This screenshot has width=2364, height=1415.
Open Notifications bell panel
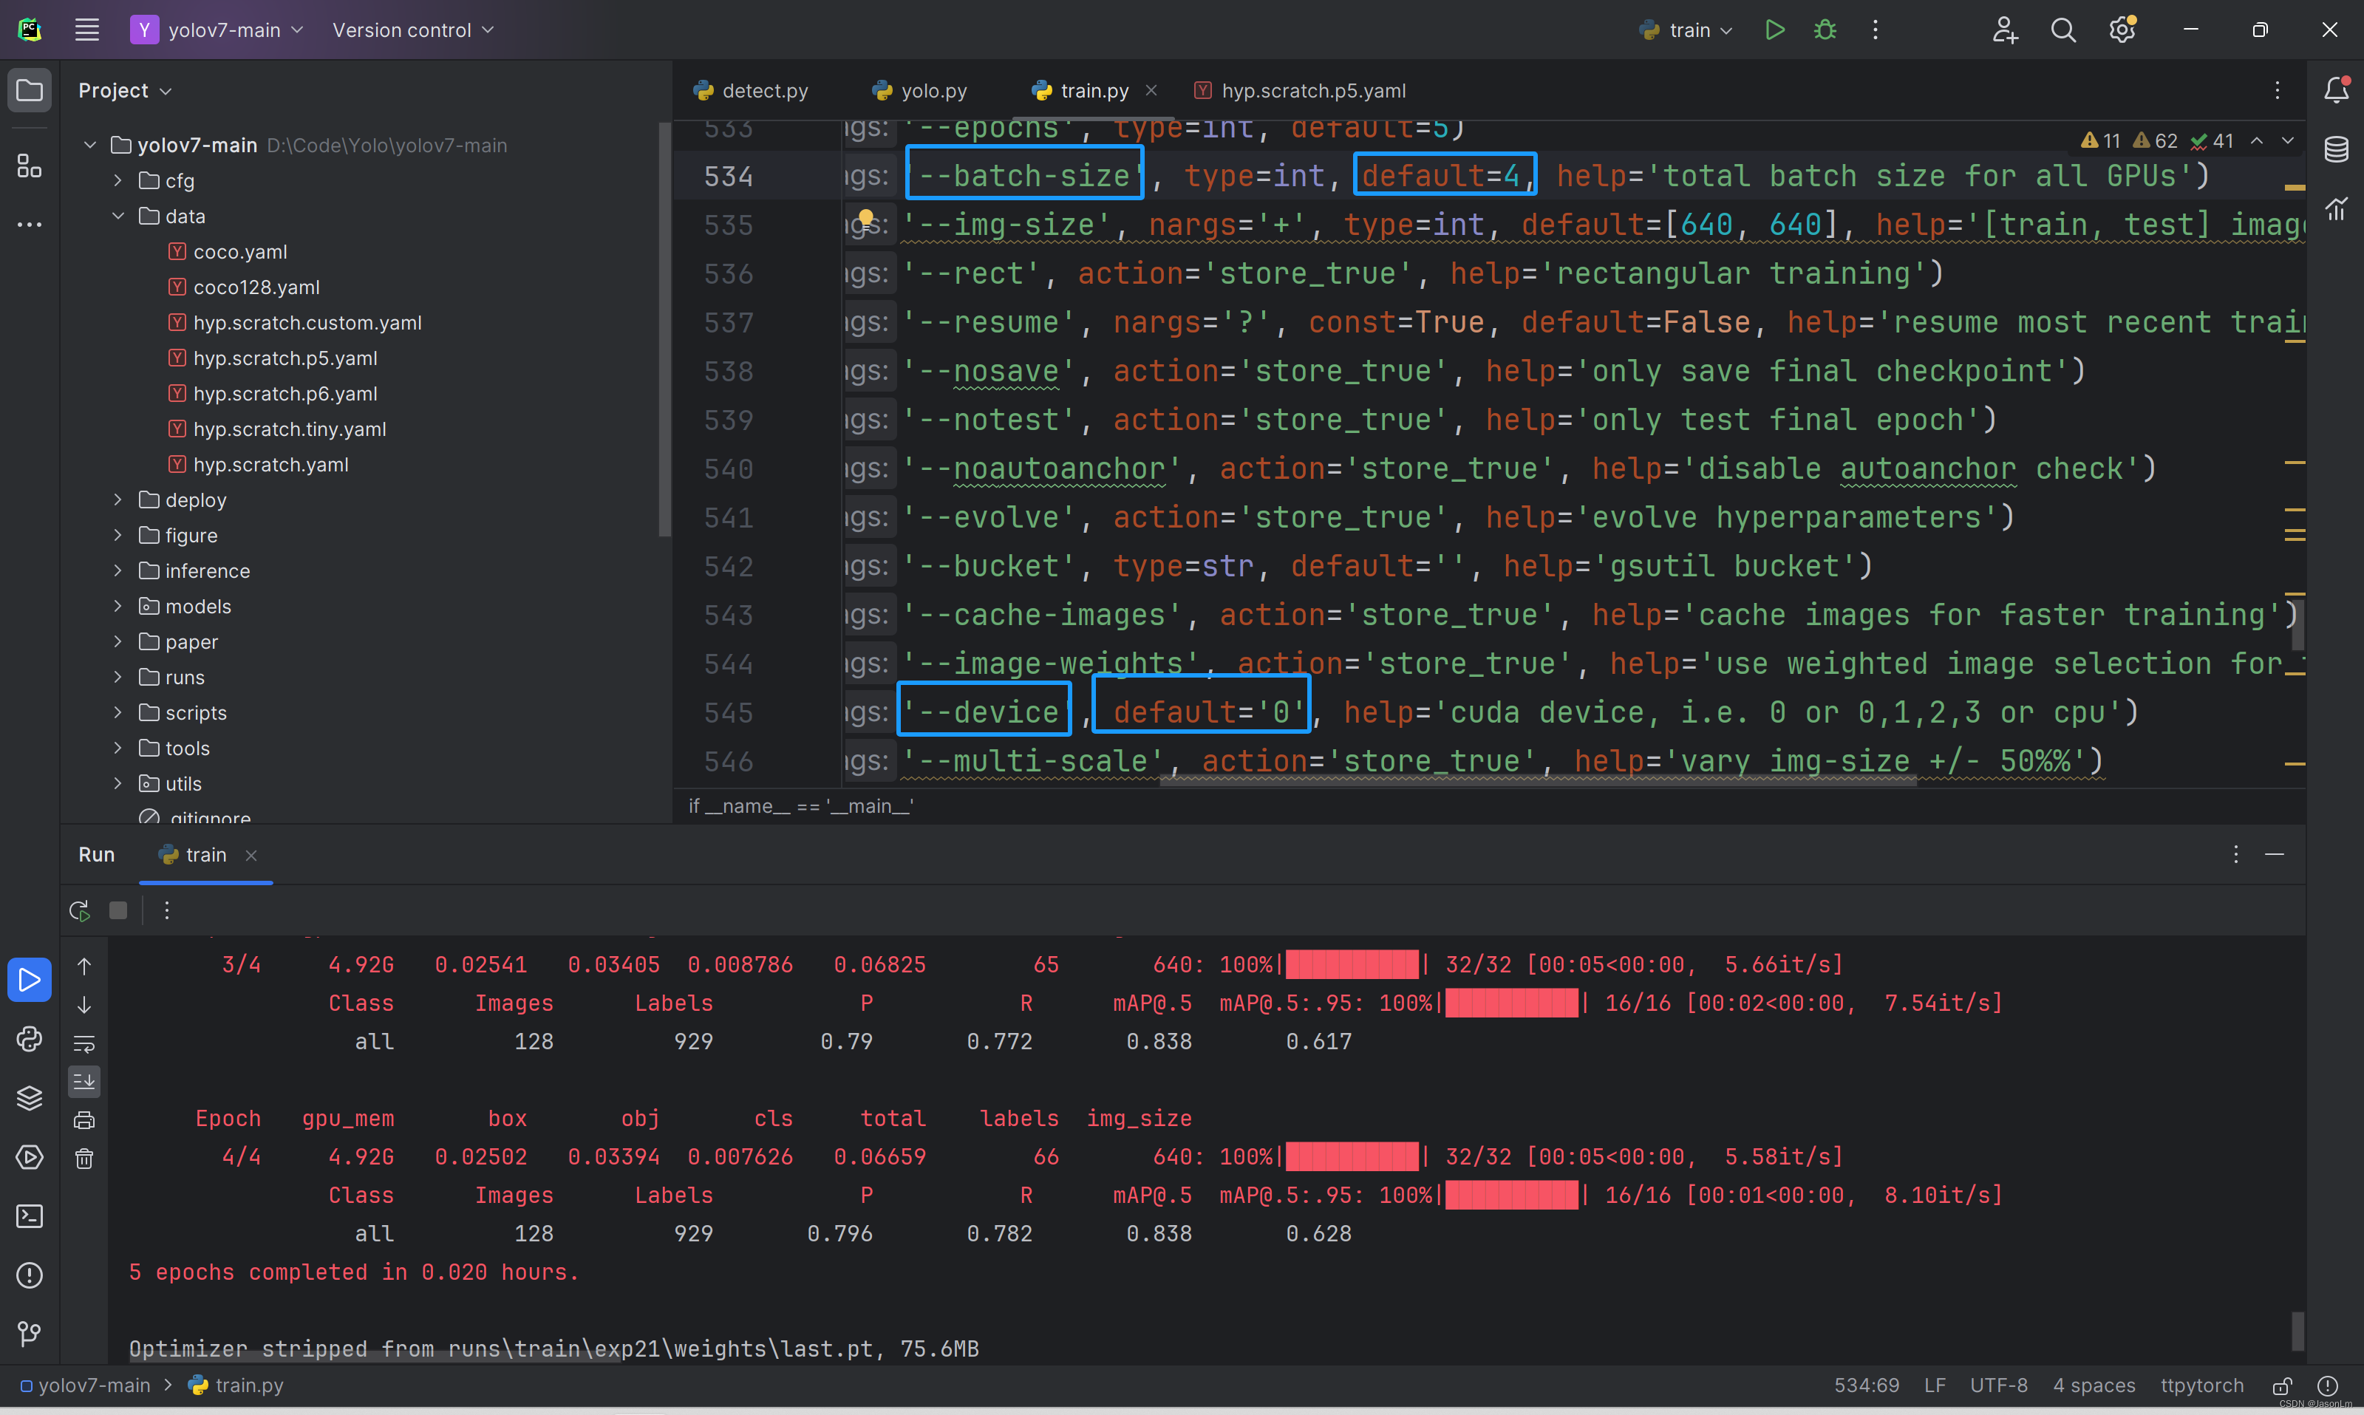(x=2337, y=89)
